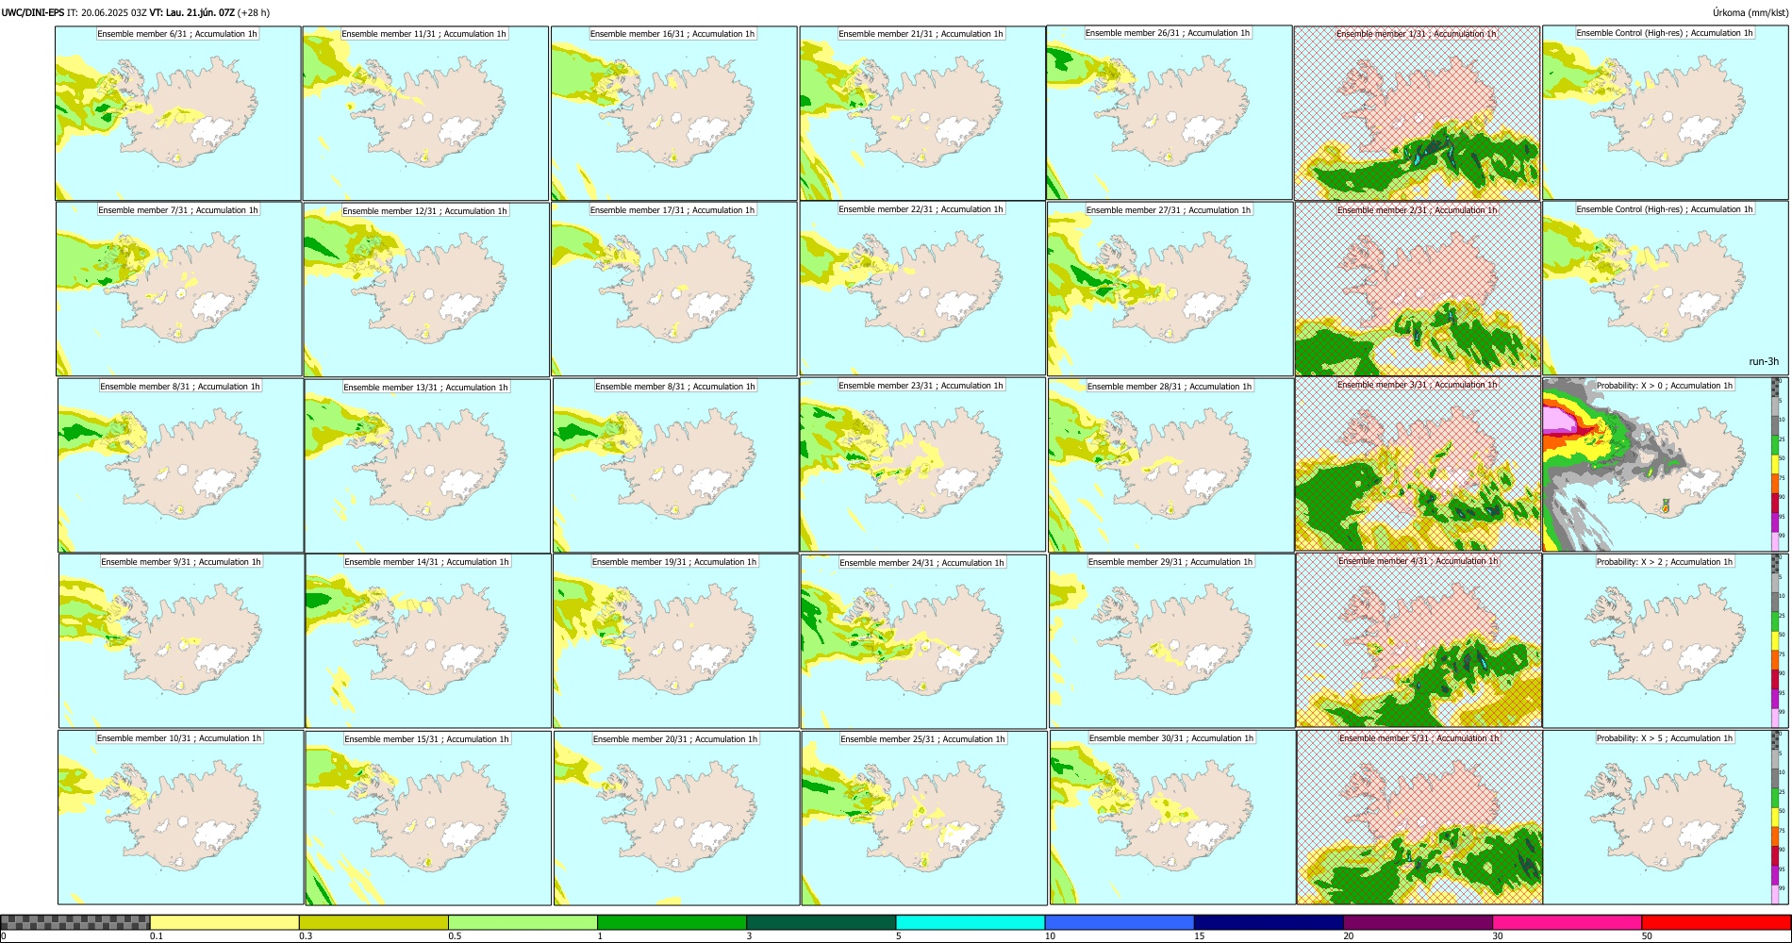Select the Ensemble member 10/31 map
The height and width of the screenshot is (943, 1792).
click(180, 817)
